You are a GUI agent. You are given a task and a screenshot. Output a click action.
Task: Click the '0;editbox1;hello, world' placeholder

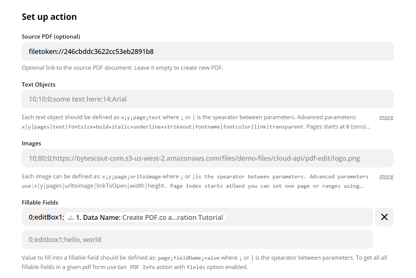click(65, 239)
